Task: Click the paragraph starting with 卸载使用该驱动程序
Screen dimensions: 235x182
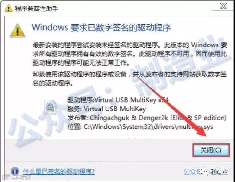Action: tap(129, 79)
